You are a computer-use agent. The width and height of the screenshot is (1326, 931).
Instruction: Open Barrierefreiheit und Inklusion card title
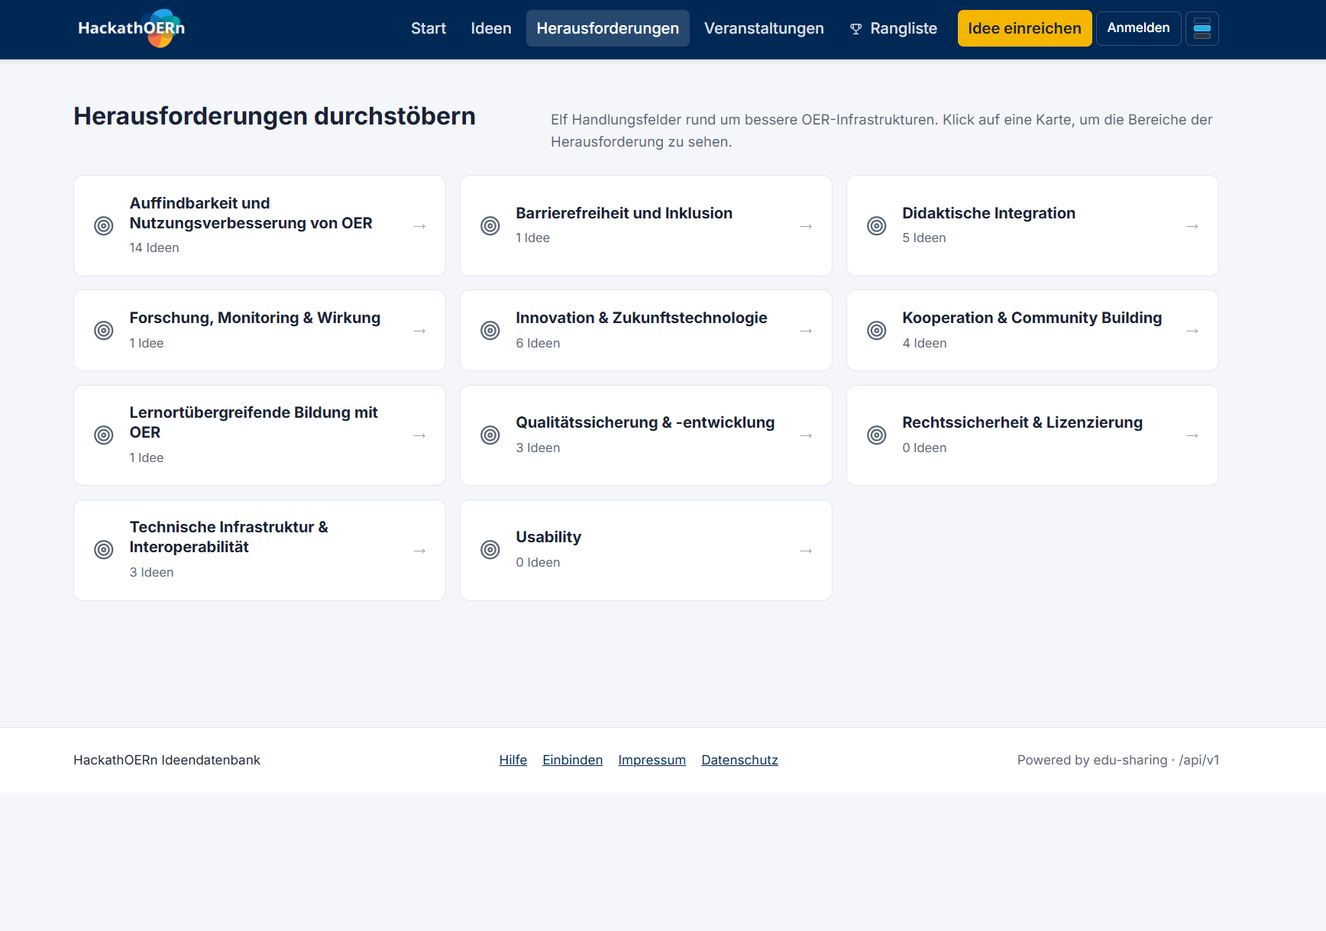click(x=624, y=213)
